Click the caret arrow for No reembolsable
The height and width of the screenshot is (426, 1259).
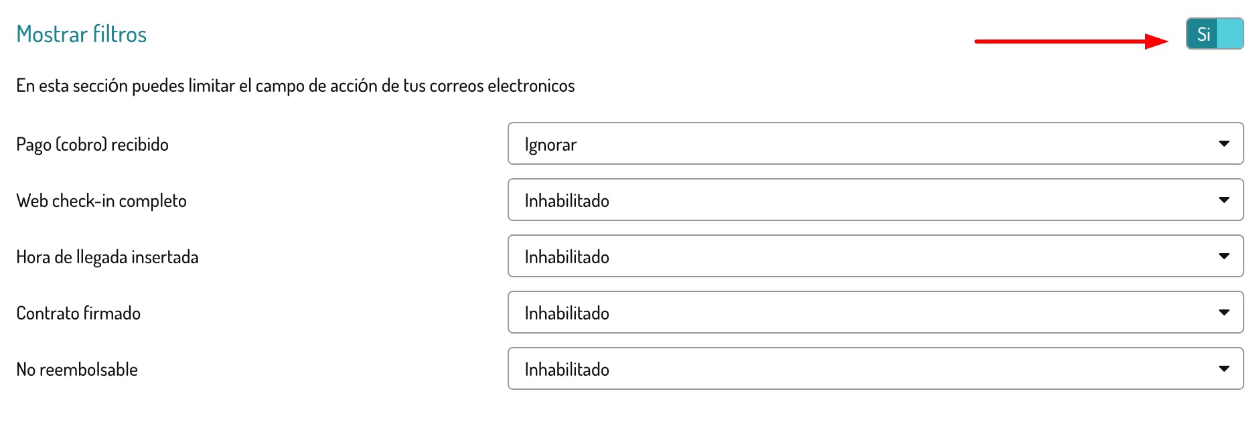click(x=1224, y=368)
